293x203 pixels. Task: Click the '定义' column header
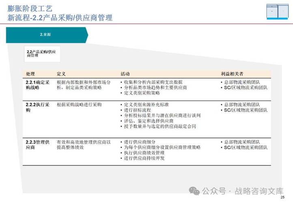pos(61,74)
